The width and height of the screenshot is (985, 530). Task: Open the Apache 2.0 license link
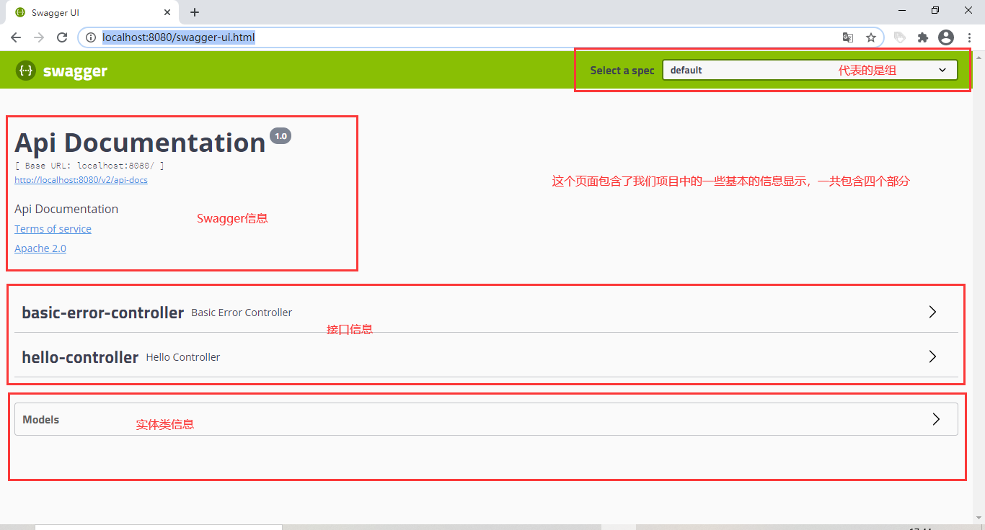click(40, 248)
